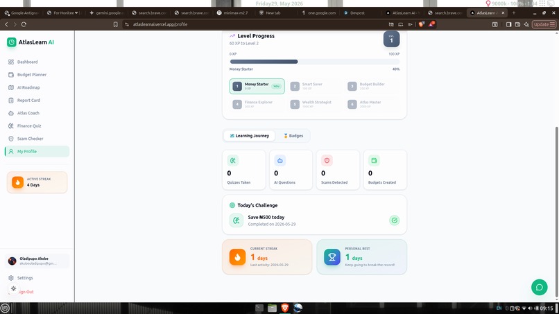Open Atlas Coach from sidebar

(37, 113)
